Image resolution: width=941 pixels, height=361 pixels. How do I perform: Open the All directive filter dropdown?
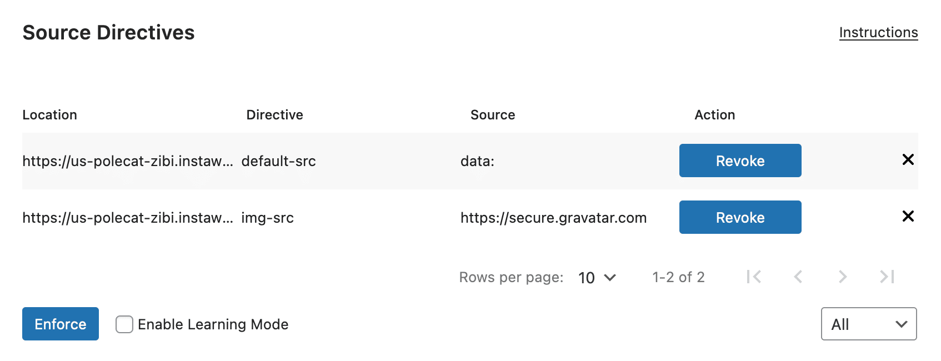tap(868, 324)
